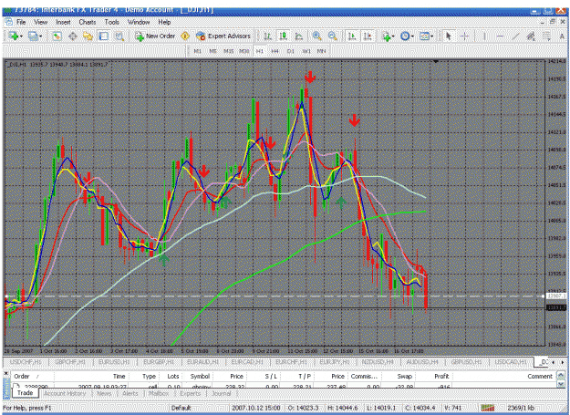Toggle the Data Window crosshair-target icon
The image size is (570, 415).
pos(73,36)
